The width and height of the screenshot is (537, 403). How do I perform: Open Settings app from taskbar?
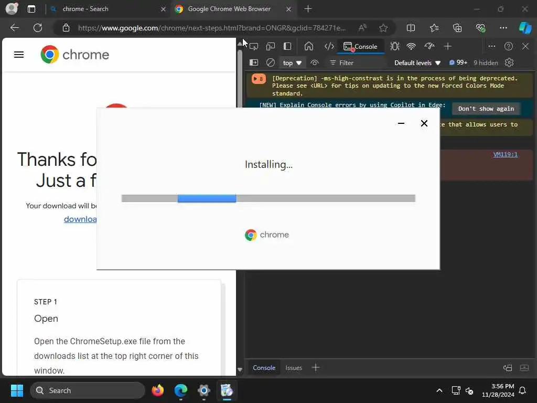(x=204, y=390)
